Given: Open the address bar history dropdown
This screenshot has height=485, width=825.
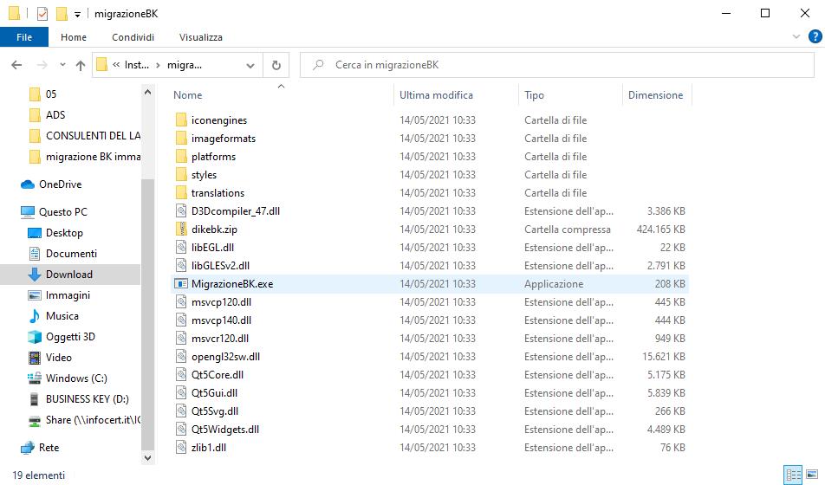Looking at the screenshot, I should pyautogui.click(x=250, y=65).
